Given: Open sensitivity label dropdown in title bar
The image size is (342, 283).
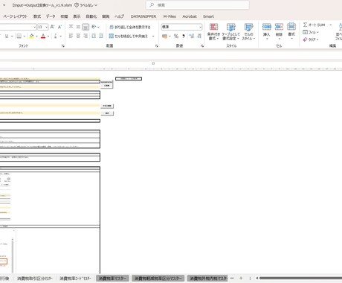Looking at the screenshot, I should coord(86,5).
